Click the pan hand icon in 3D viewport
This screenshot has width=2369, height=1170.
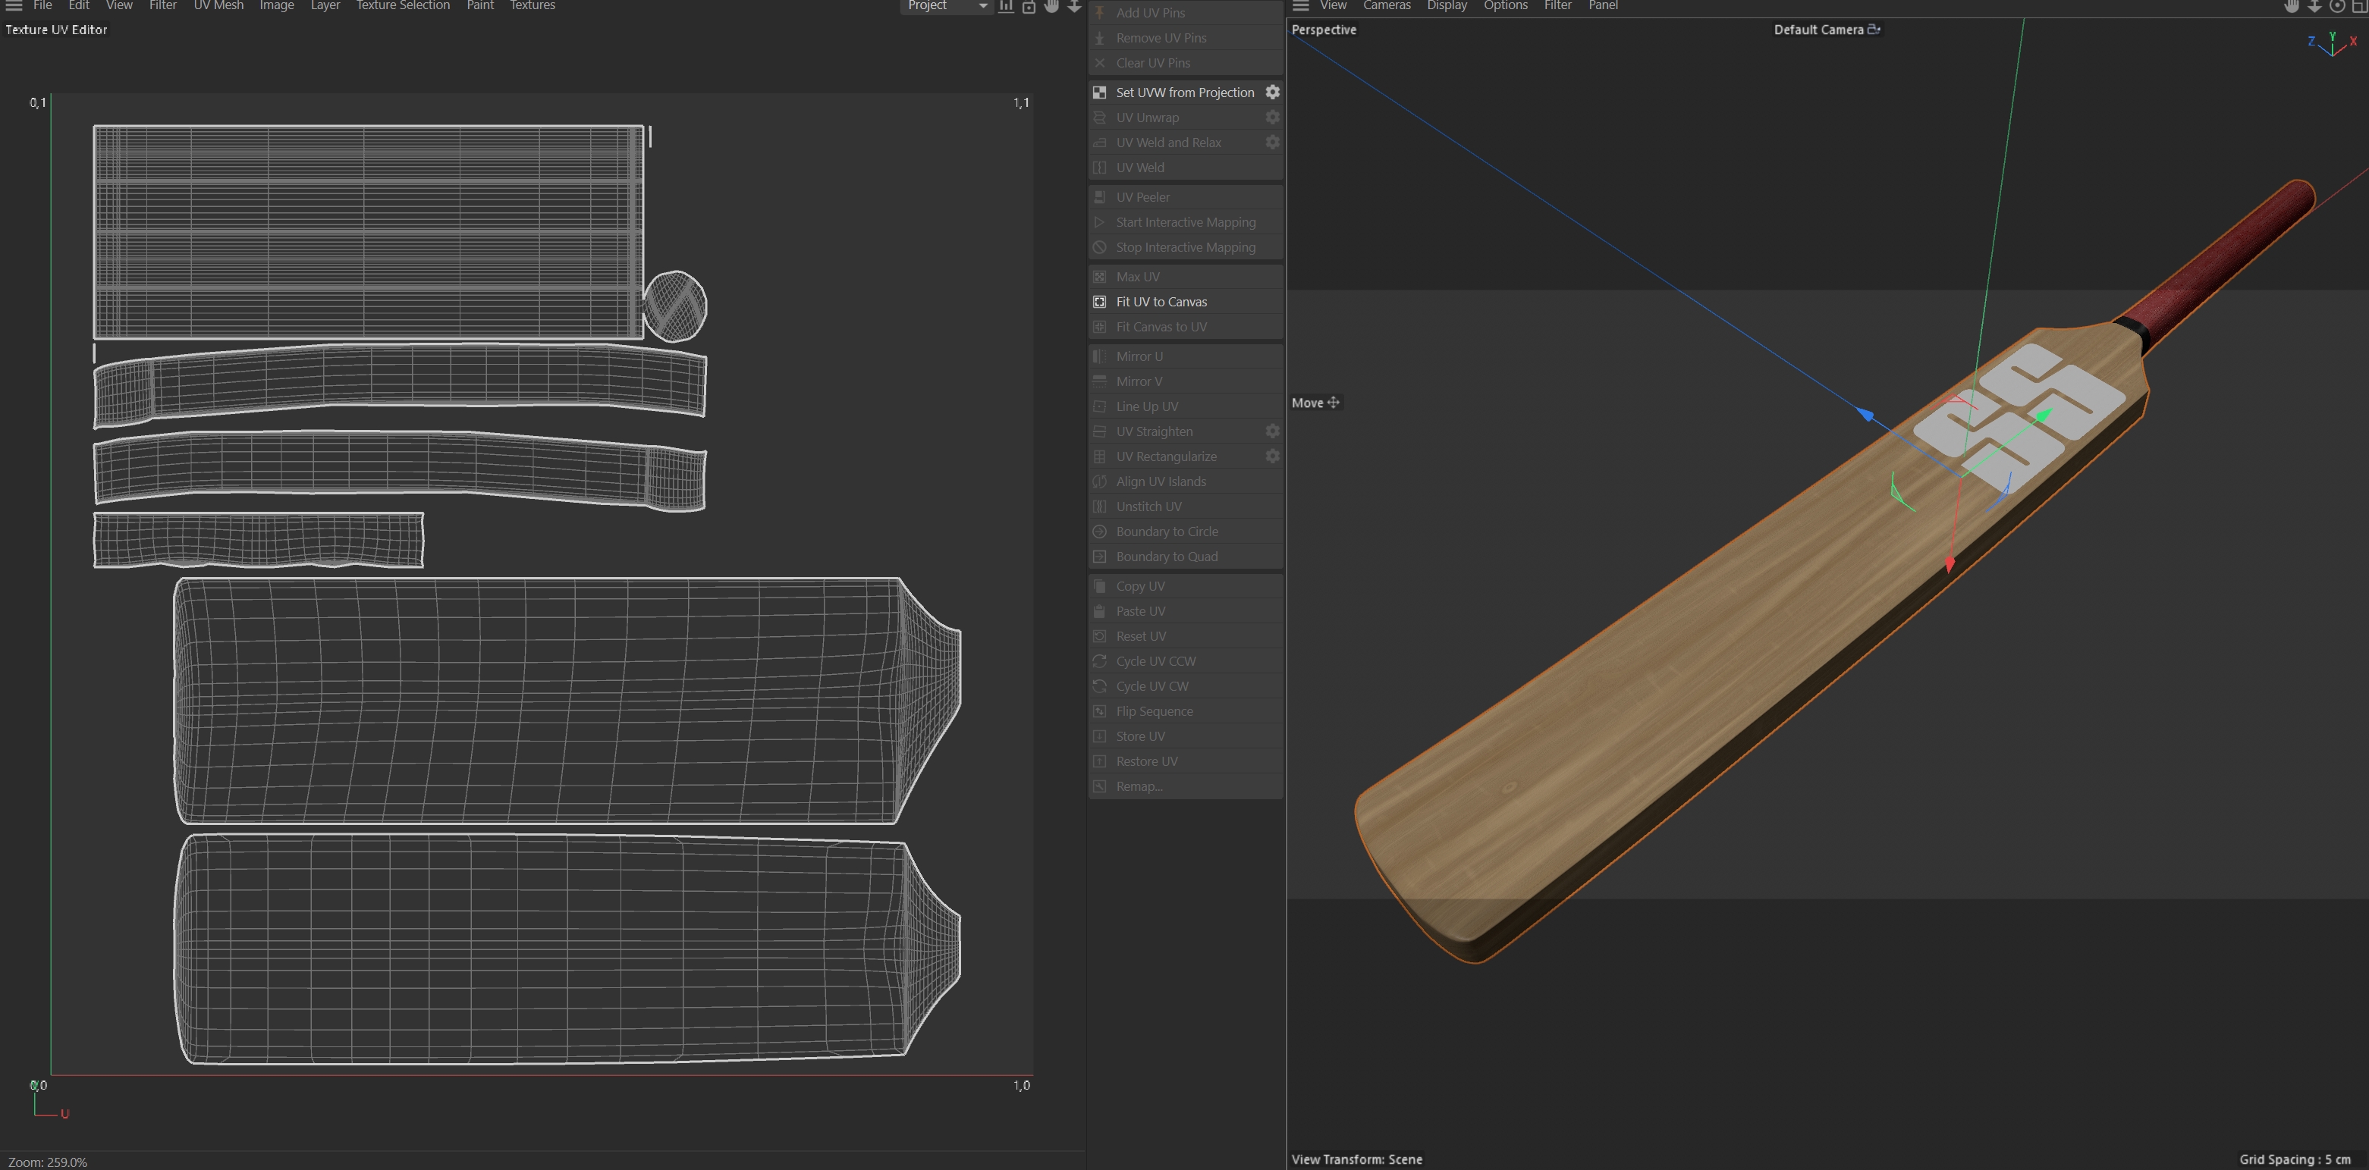click(2292, 5)
